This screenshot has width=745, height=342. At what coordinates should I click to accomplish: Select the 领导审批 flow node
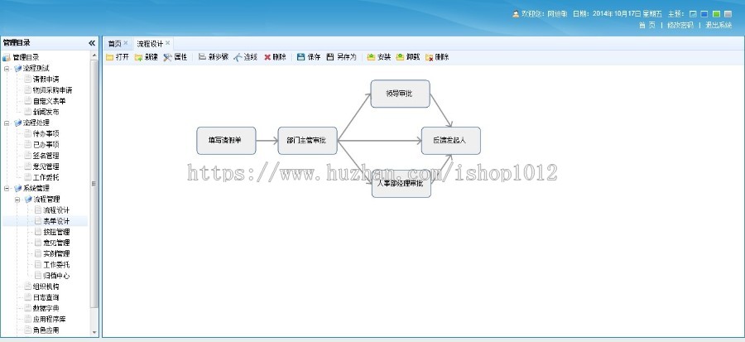400,94
